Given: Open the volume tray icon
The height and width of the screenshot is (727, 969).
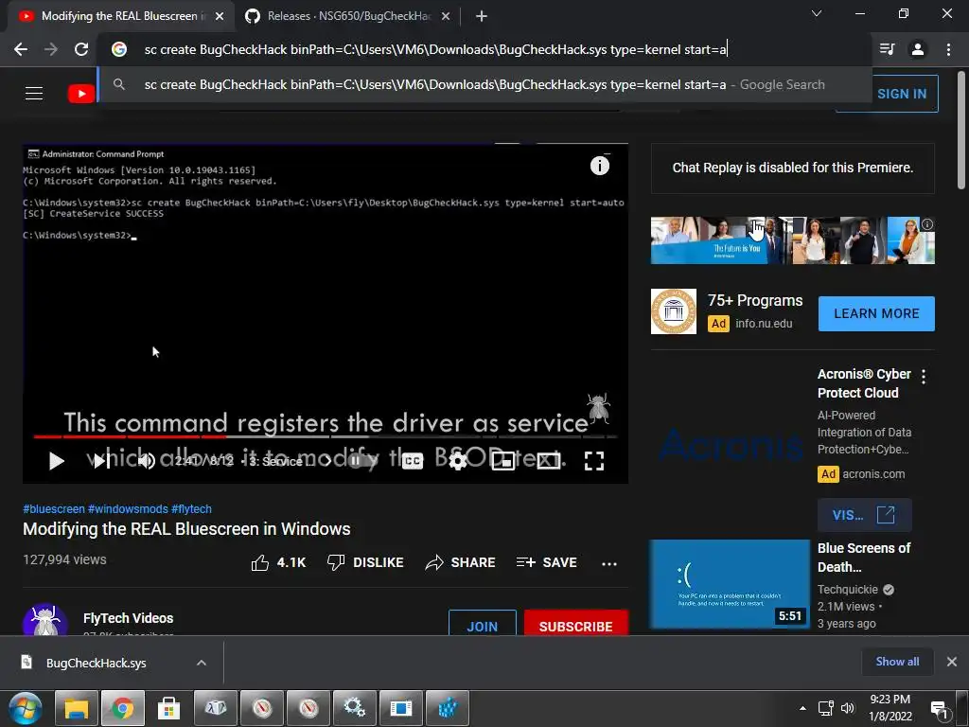Looking at the screenshot, I should (847, 708).
